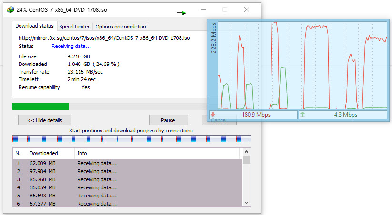This screenshot has width=392, height=215.
Task: Click the N. column header
Action: pyautogui.click(x=20, y=153)
